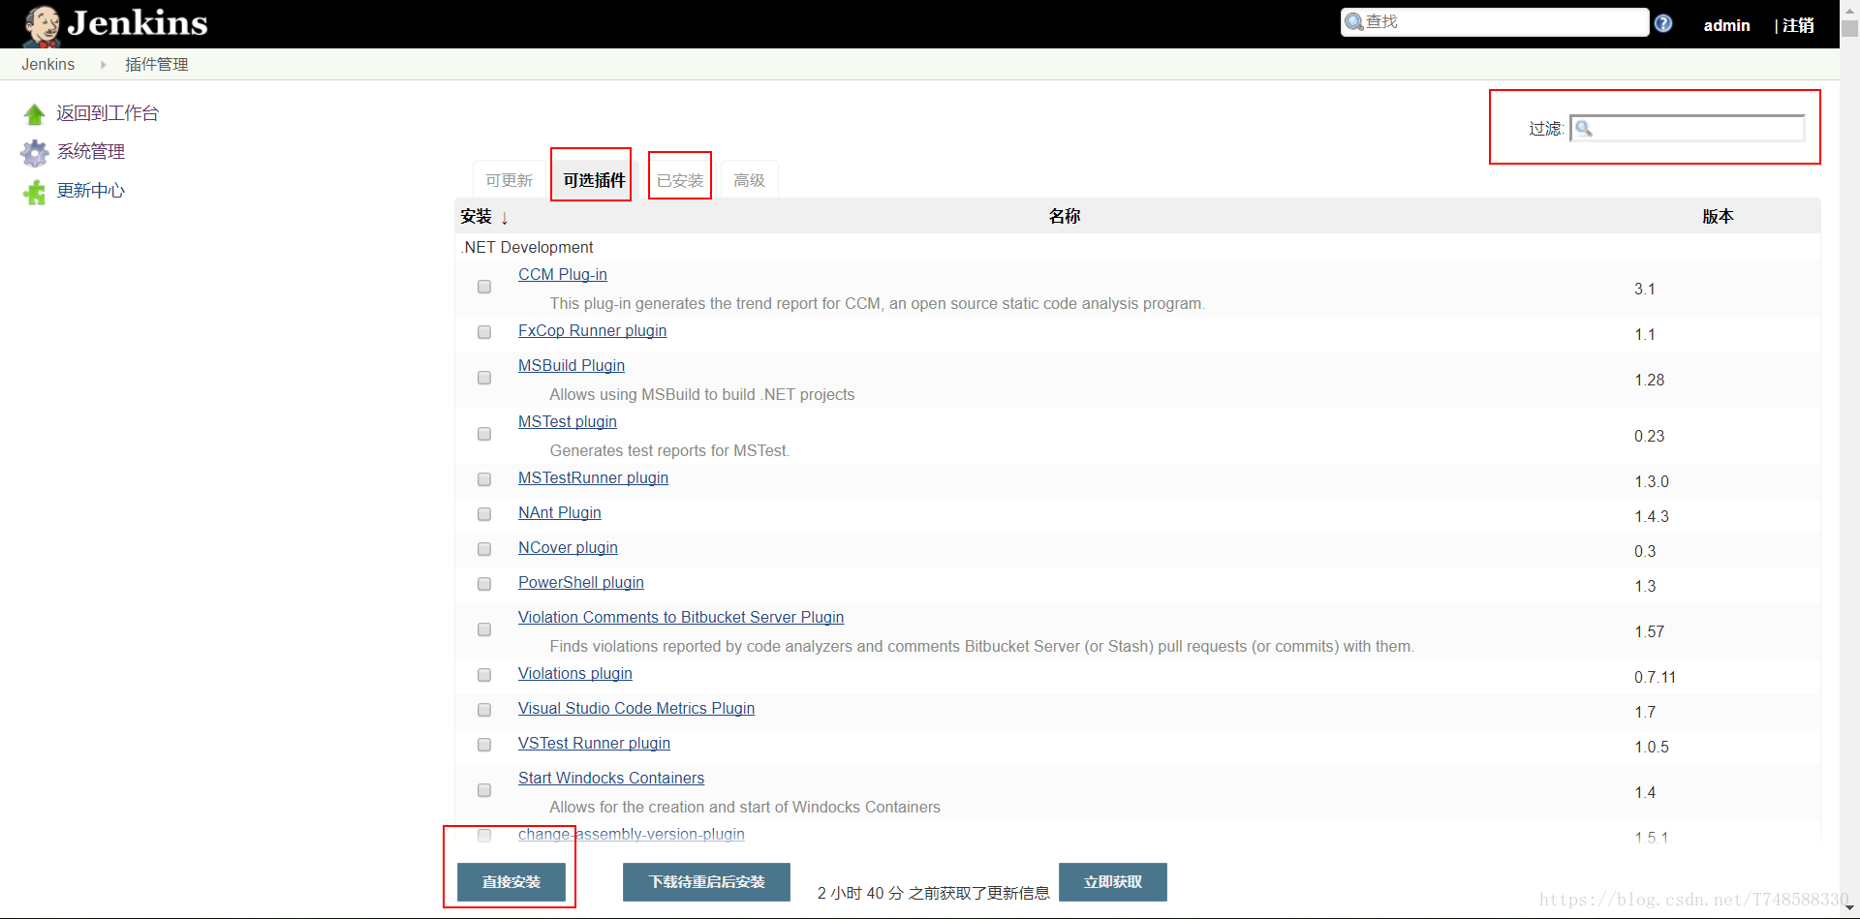Click the Jenkins breadcrumb link
Image resolution: width=1860 pixels, height=919 pixels.
48,65
